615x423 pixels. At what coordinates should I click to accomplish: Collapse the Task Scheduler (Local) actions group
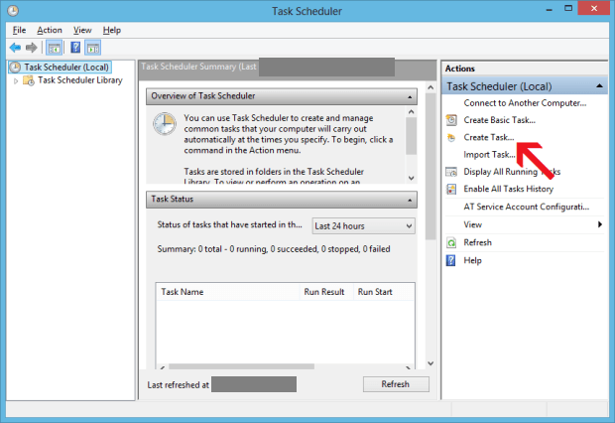pos(599,86)
